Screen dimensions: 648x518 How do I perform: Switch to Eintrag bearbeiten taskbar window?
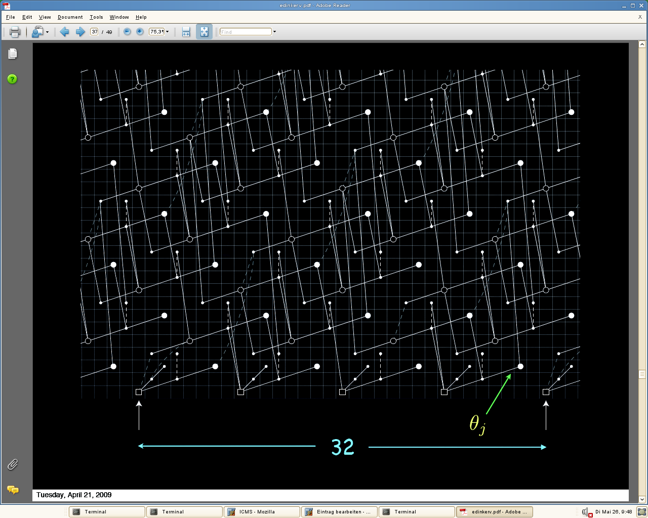(x=339, y=512)
